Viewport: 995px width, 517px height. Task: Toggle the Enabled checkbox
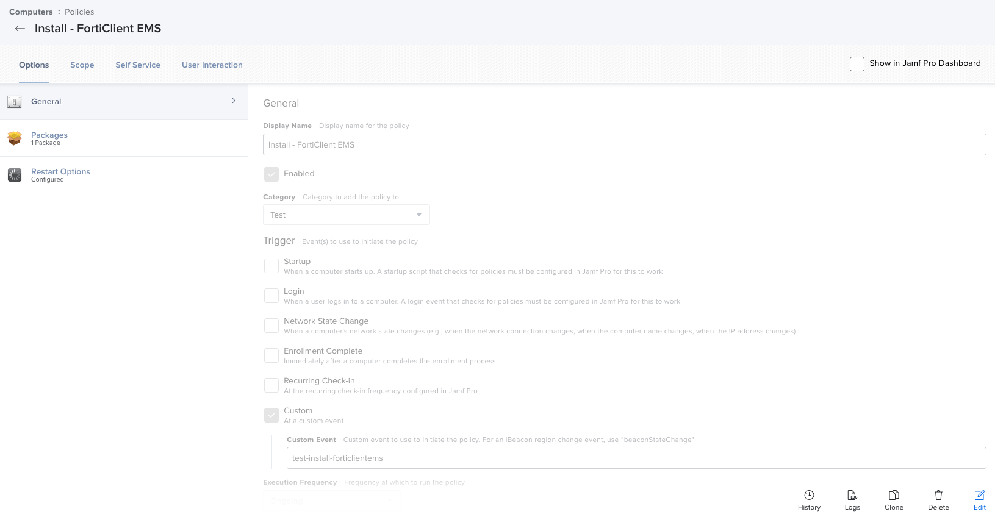(x=271, y=174)
